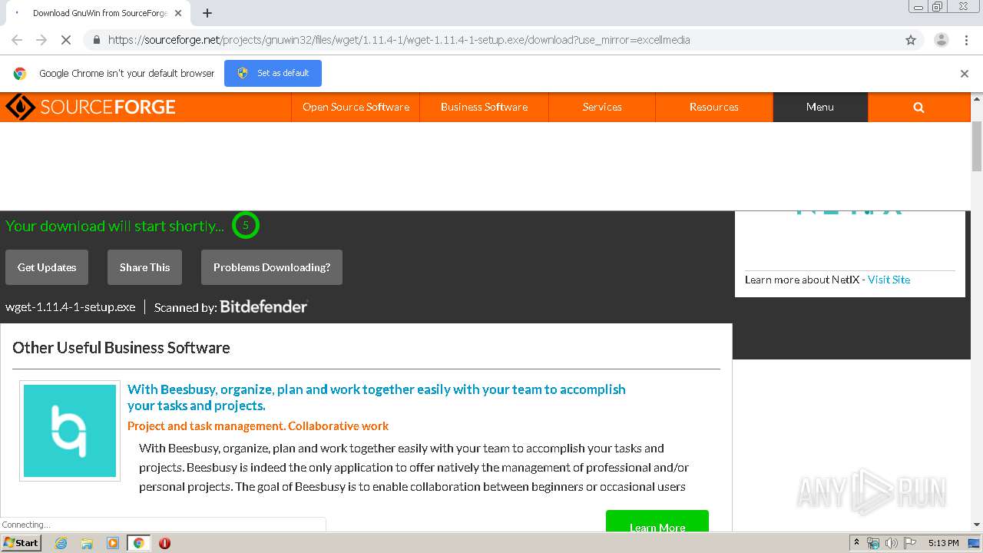Image resolution: width=983 pixels, height=553 pixels.
Task: Click the green Learn More button
Action: tap(657, 522)
